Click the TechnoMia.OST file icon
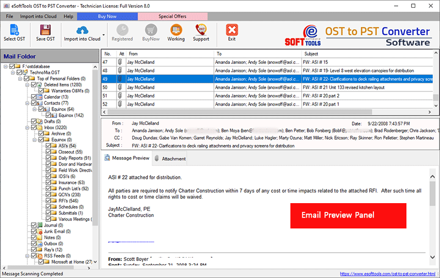 [x=25, y=73]
